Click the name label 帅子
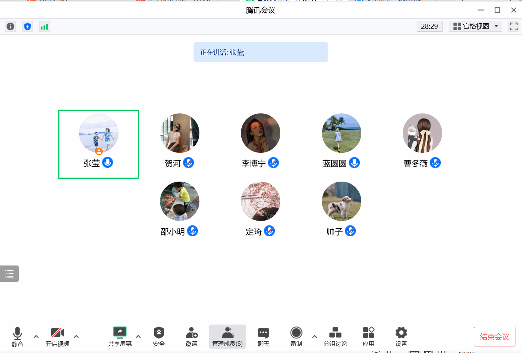 click(335, 232)
